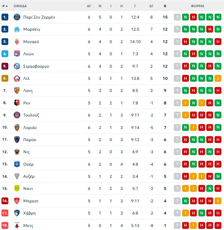This screenshot has width=224, height=230.
Task: Click the Paris Saint-Germain club crest
Action: coord(17,17)
